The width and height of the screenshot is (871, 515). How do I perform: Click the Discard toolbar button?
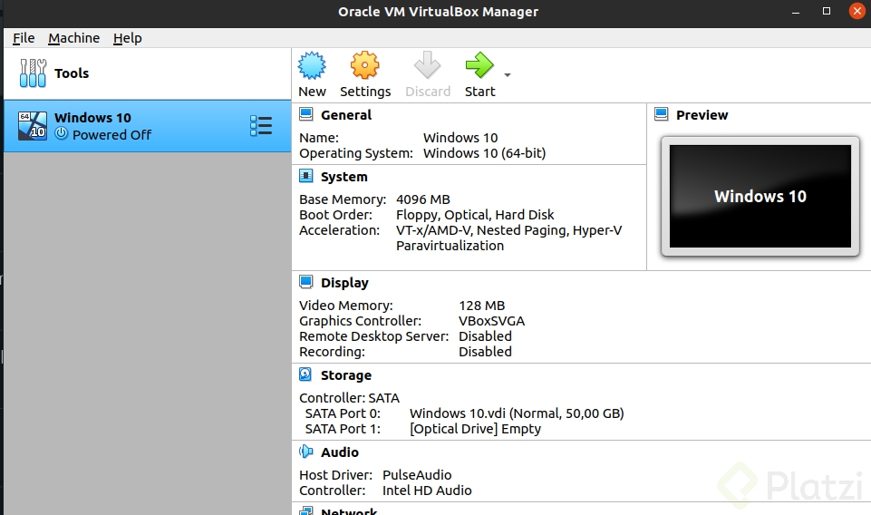[427, 74]
